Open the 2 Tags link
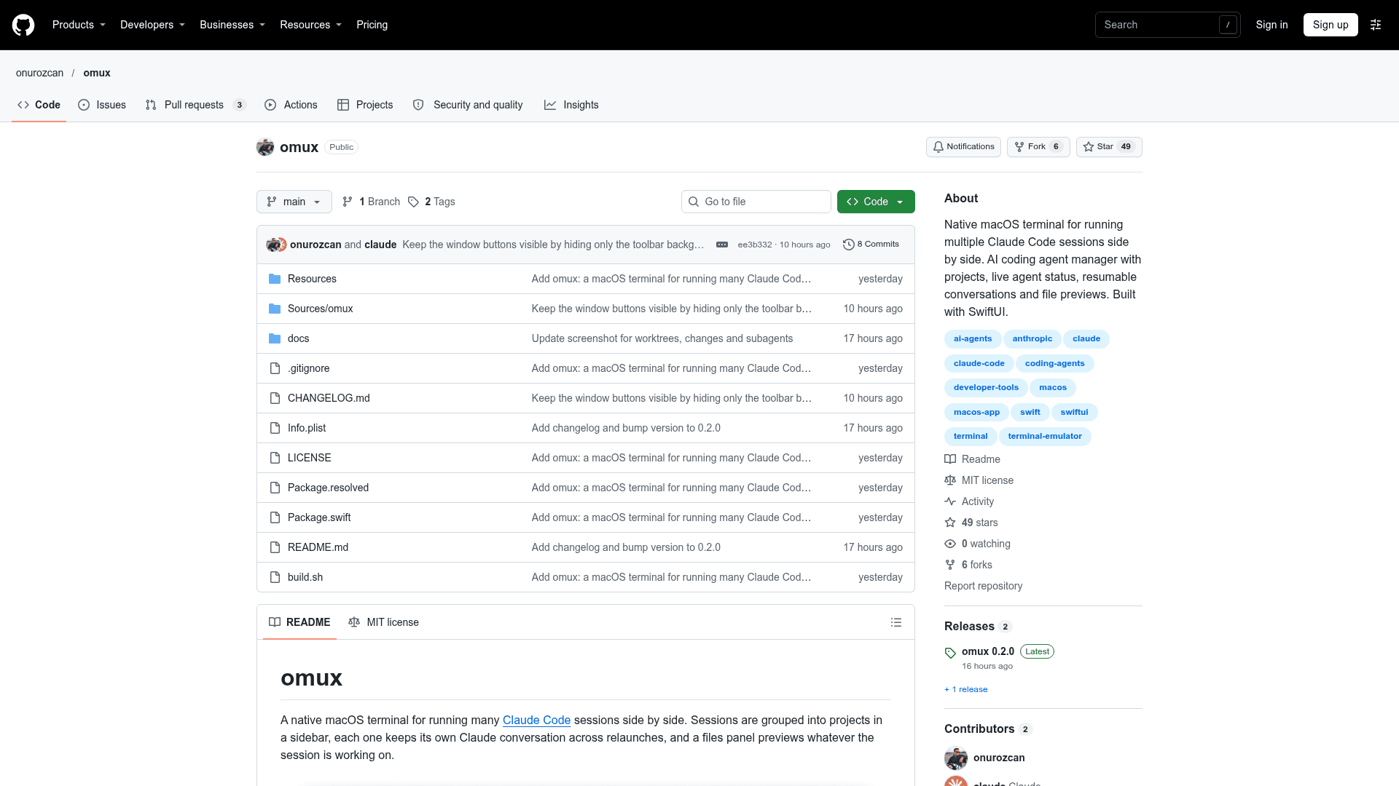Image resolution: width=1399 pixels, height=786 pixels. [432, 202]
